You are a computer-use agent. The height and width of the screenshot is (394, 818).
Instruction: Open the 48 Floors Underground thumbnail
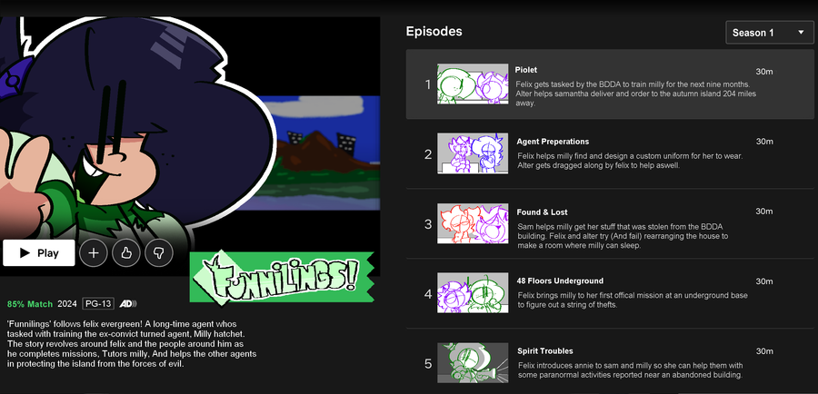pos(473,293)
